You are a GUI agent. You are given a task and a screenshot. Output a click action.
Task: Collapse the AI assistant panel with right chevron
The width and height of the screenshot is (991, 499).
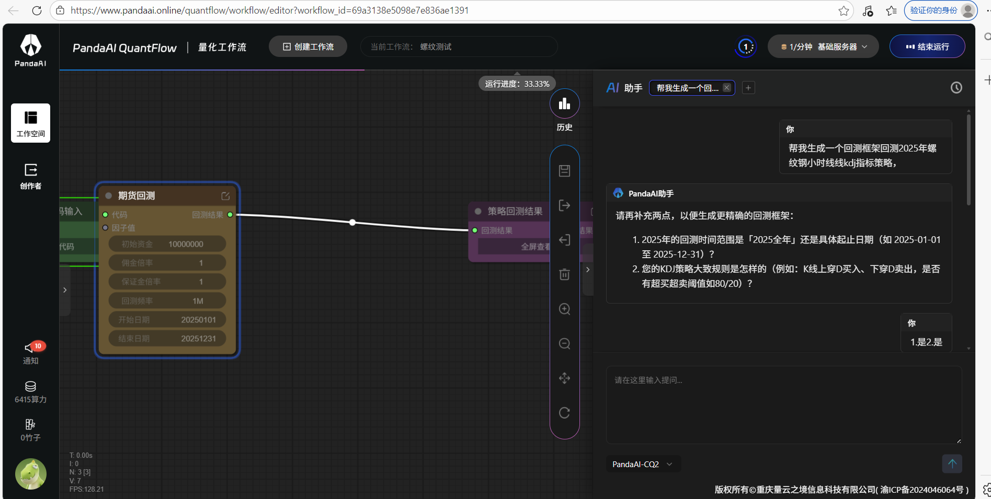pos(588,270)
